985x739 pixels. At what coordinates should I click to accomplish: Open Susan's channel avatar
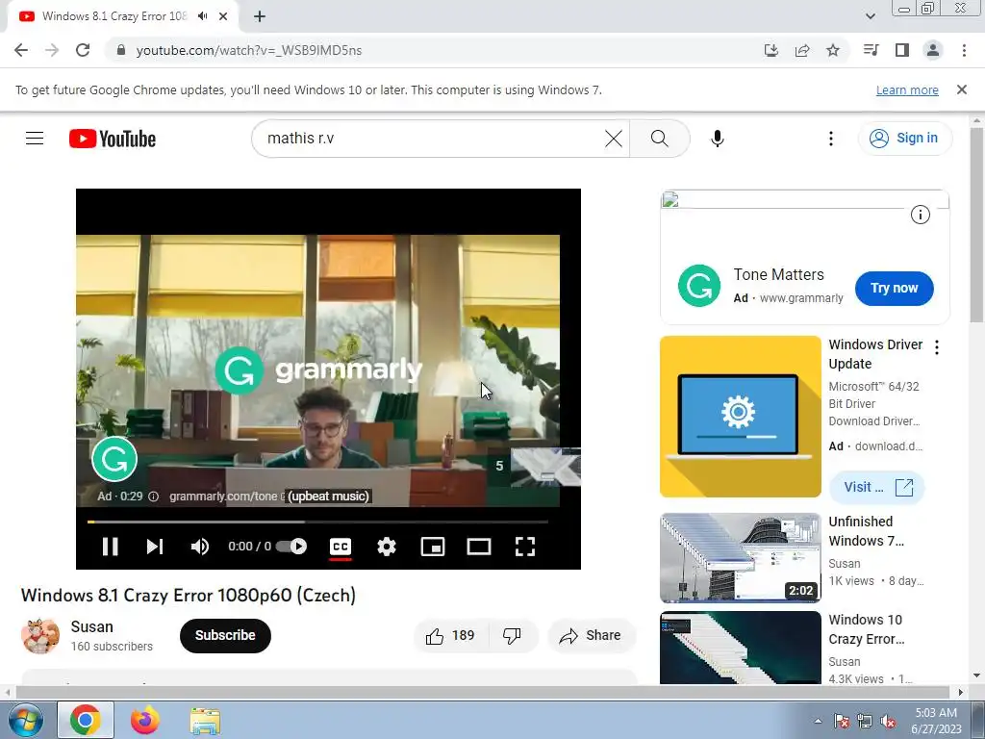coord(40,635)
